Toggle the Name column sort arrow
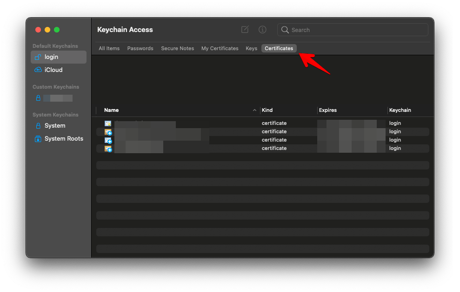This screenshot has width=460, height=292. point(254,110)
